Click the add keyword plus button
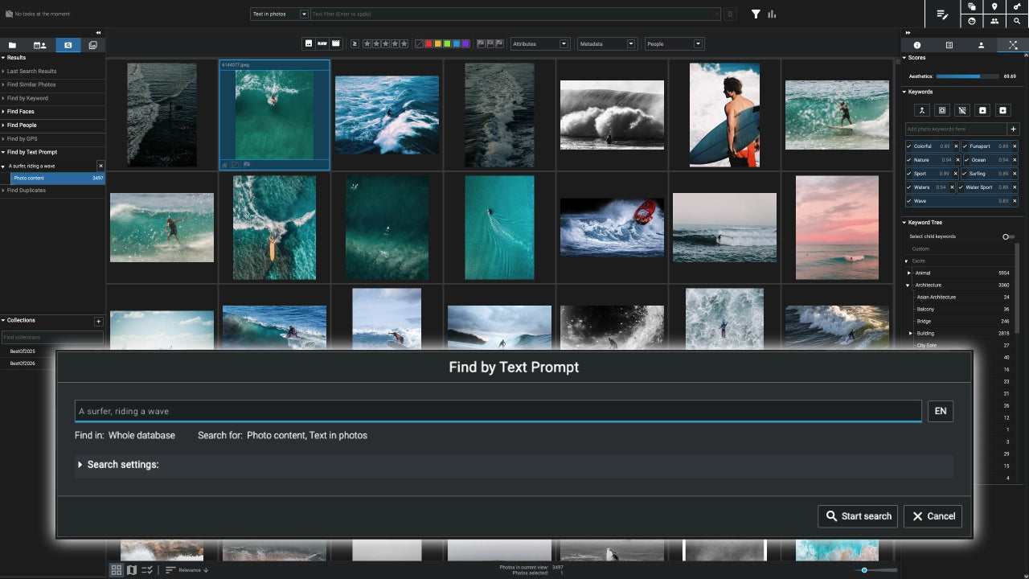Image resolution: width=1029 pixels, height=579 pixels. tap(1013, 129)
